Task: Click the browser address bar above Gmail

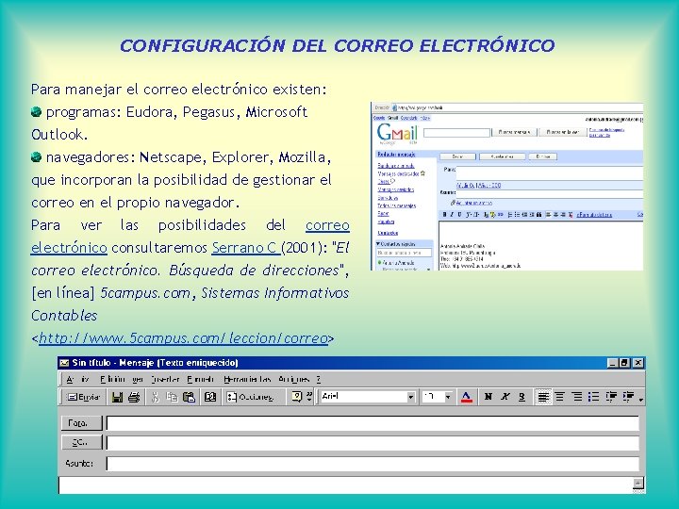Action: tap(520, 107)
